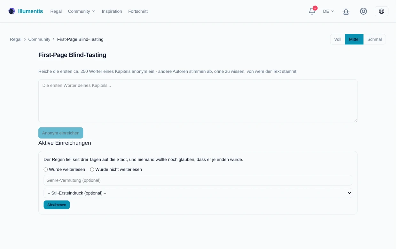Choose the Mittel width option
This screenshot has height=249, width=399.
(x=354, y=39)
